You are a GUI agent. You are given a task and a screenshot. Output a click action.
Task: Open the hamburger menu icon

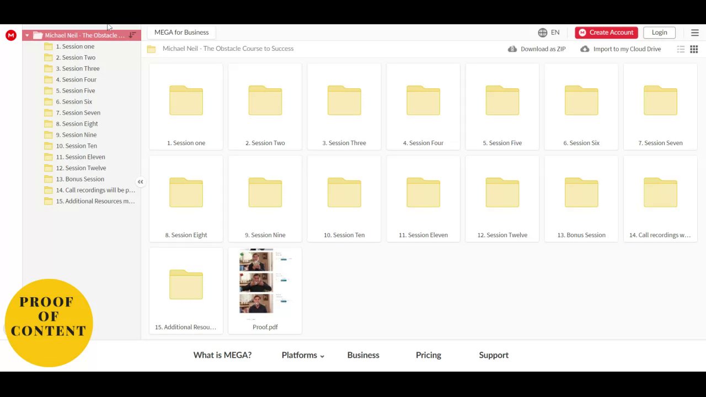[x=695, y=33]
